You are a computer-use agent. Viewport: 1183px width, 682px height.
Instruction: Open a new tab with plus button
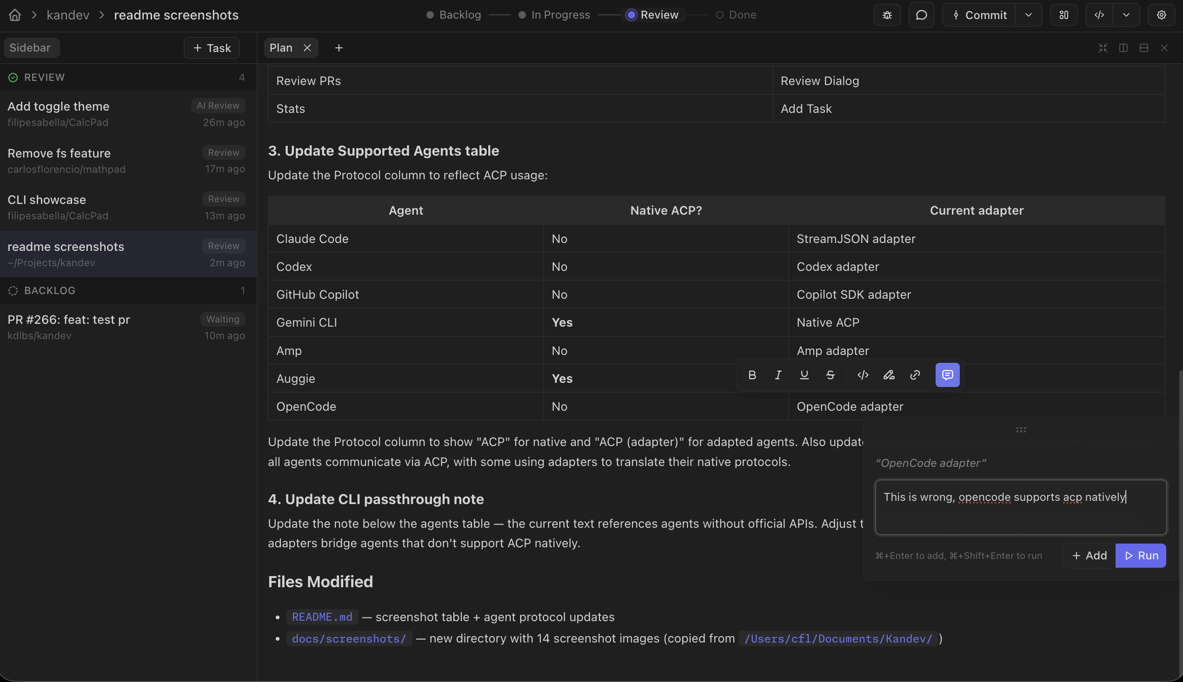click(339, 48)
